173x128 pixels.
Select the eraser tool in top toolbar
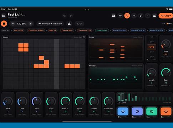pyautogui.click(x=141, y=16)
